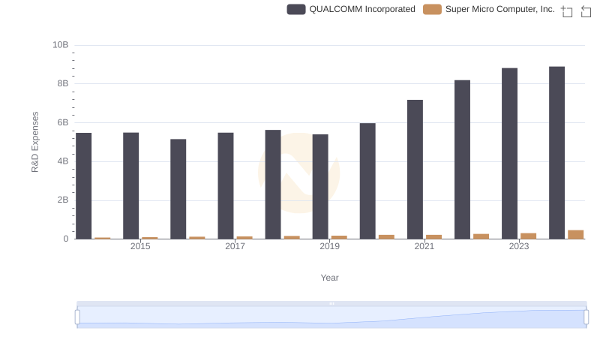Click the left handle of the range slider
Viewport: 600px width, 346px height.
point(77,317)
